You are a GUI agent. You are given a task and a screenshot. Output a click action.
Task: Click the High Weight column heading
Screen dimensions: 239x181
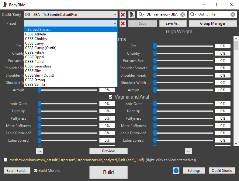[179, 32]
